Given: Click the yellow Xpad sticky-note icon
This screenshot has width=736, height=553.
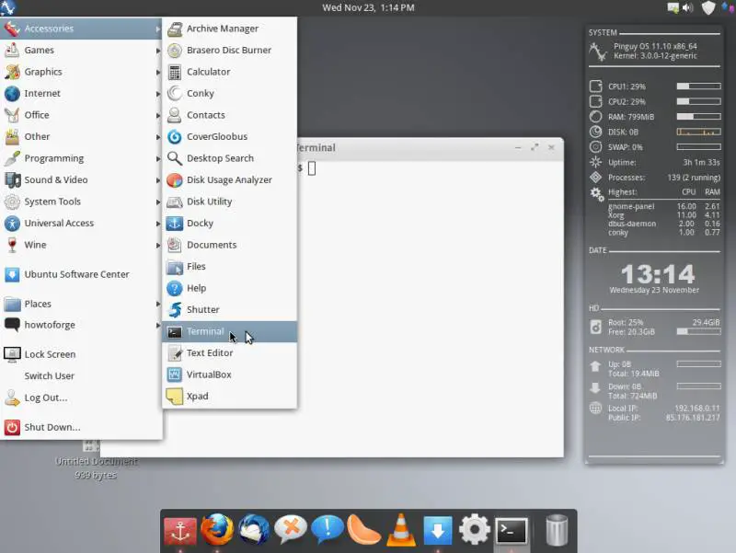Looking at the screenshot, I should pyautogui.click(x=175, y=397).
